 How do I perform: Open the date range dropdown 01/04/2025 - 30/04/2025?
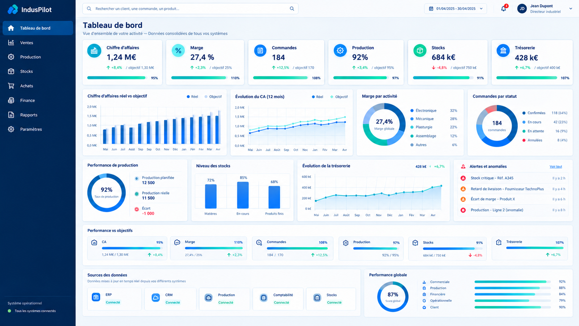point(456,9)
